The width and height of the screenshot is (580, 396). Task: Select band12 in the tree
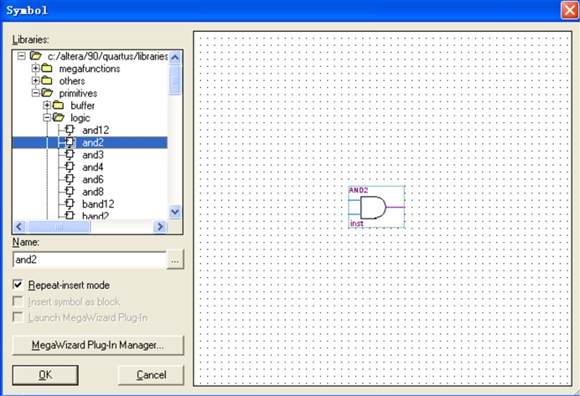coord(98,203)
